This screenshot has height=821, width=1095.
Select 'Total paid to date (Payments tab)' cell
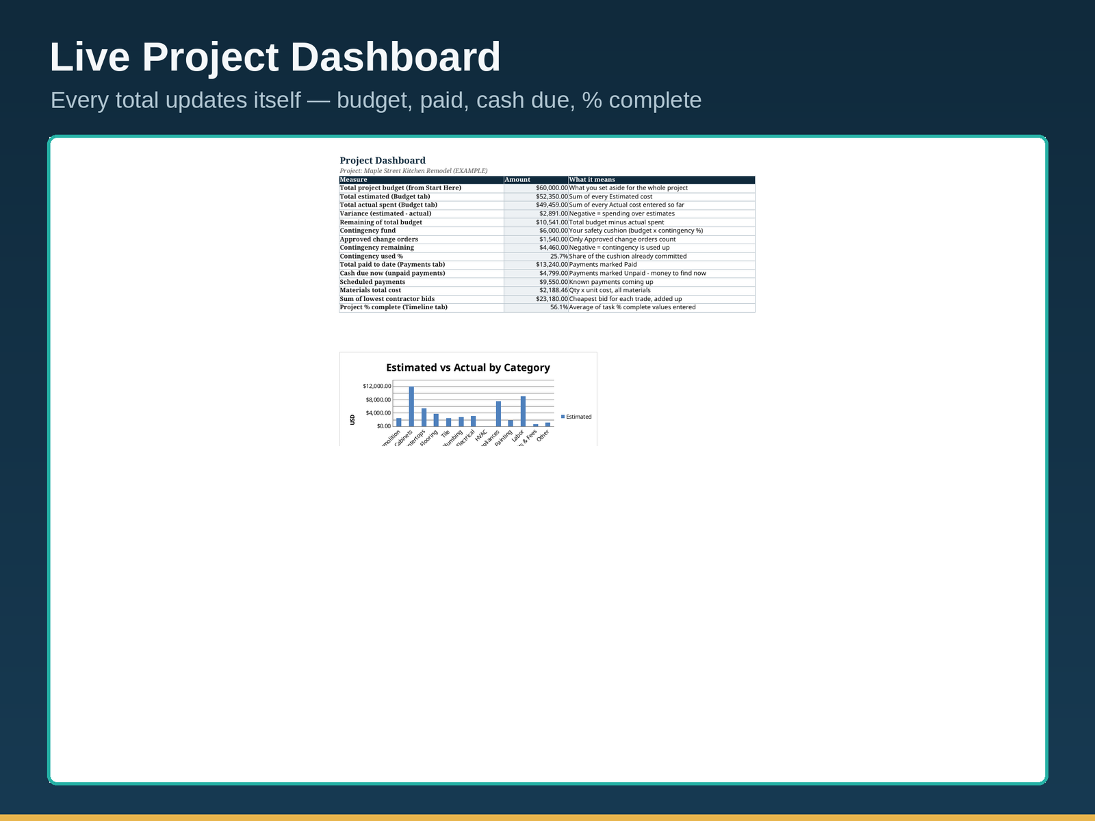422,265
